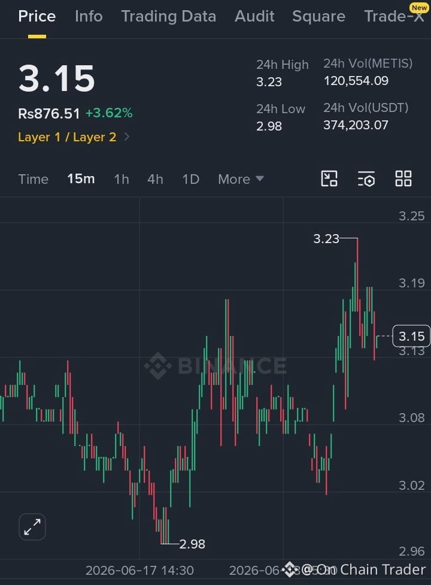Image resolution: width=431 pixels, height=585 pixels.
Task: Click the 3.19 price axis label
Action: (x=412, y=283)
